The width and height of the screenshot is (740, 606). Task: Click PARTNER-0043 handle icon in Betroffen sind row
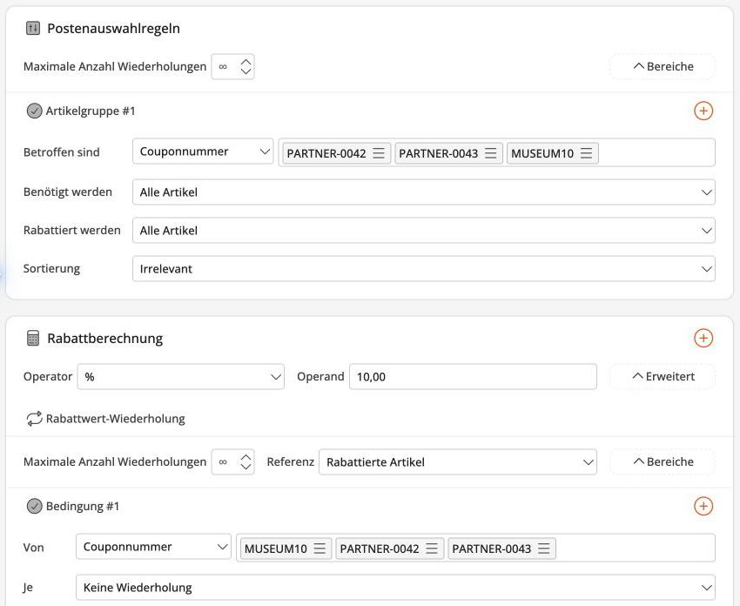click(x=491, y=153)
